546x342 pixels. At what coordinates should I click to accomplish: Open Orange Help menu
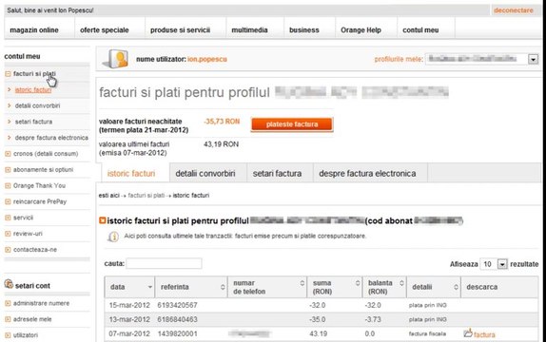click(x=361, y=30)
